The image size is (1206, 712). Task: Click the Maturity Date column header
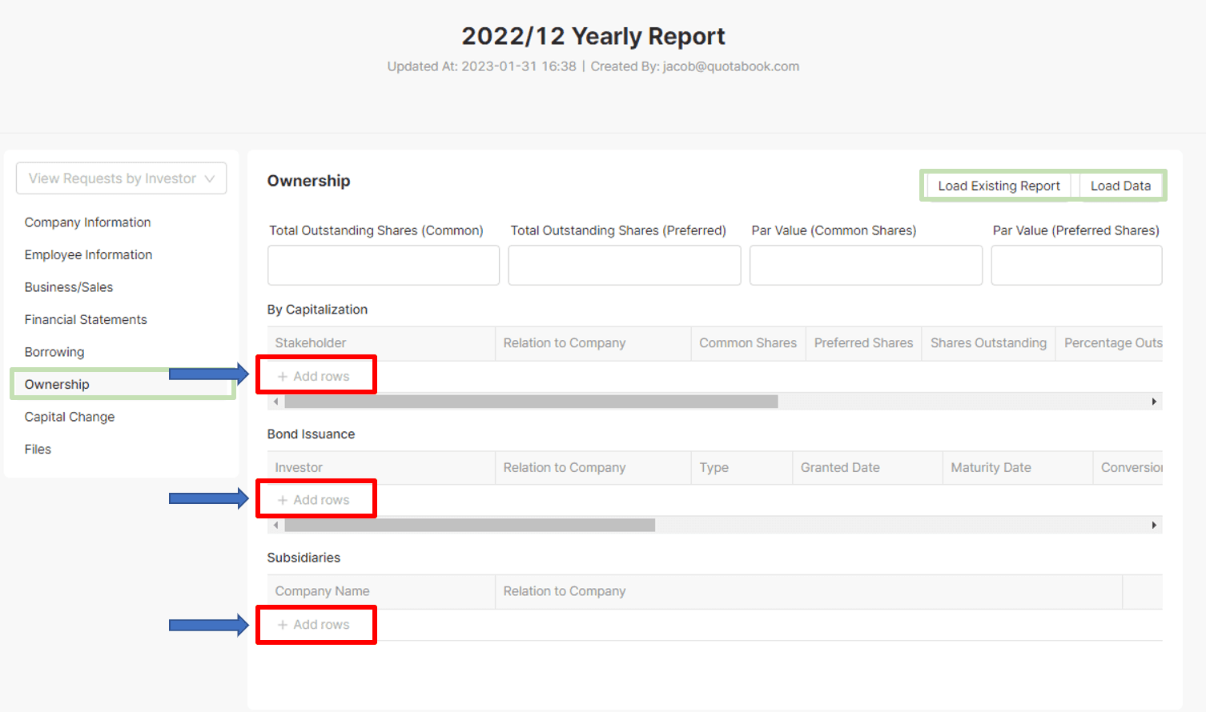coord(1018,468)
